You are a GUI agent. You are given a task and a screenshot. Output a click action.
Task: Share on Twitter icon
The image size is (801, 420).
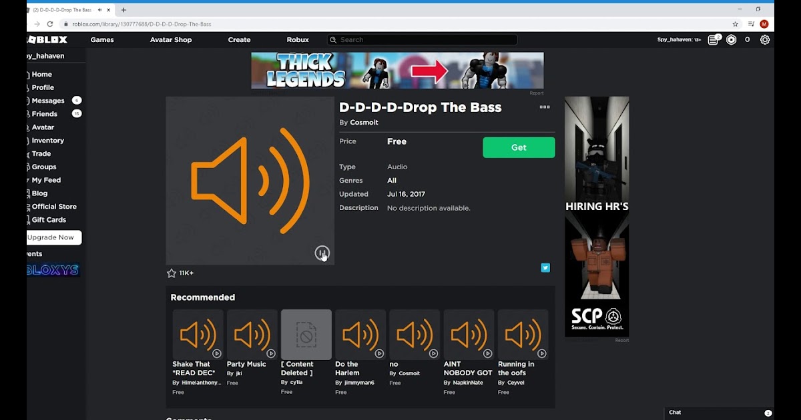coord(545,268)
